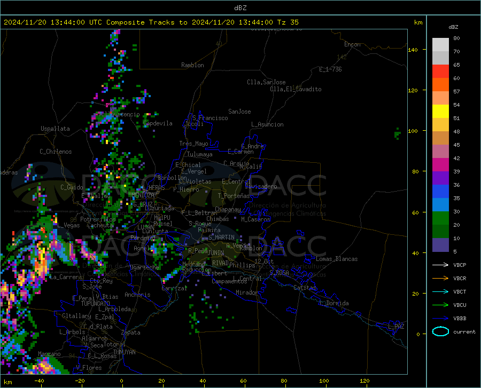Click the E_1-736 label on the map

pyautogui.click(x=330, y=69)
